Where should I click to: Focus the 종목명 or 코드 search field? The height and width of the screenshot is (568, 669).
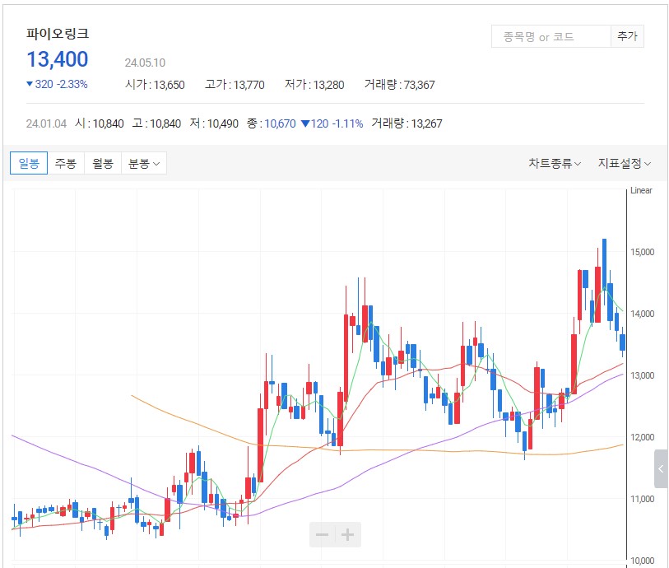[x=551, y=37]
